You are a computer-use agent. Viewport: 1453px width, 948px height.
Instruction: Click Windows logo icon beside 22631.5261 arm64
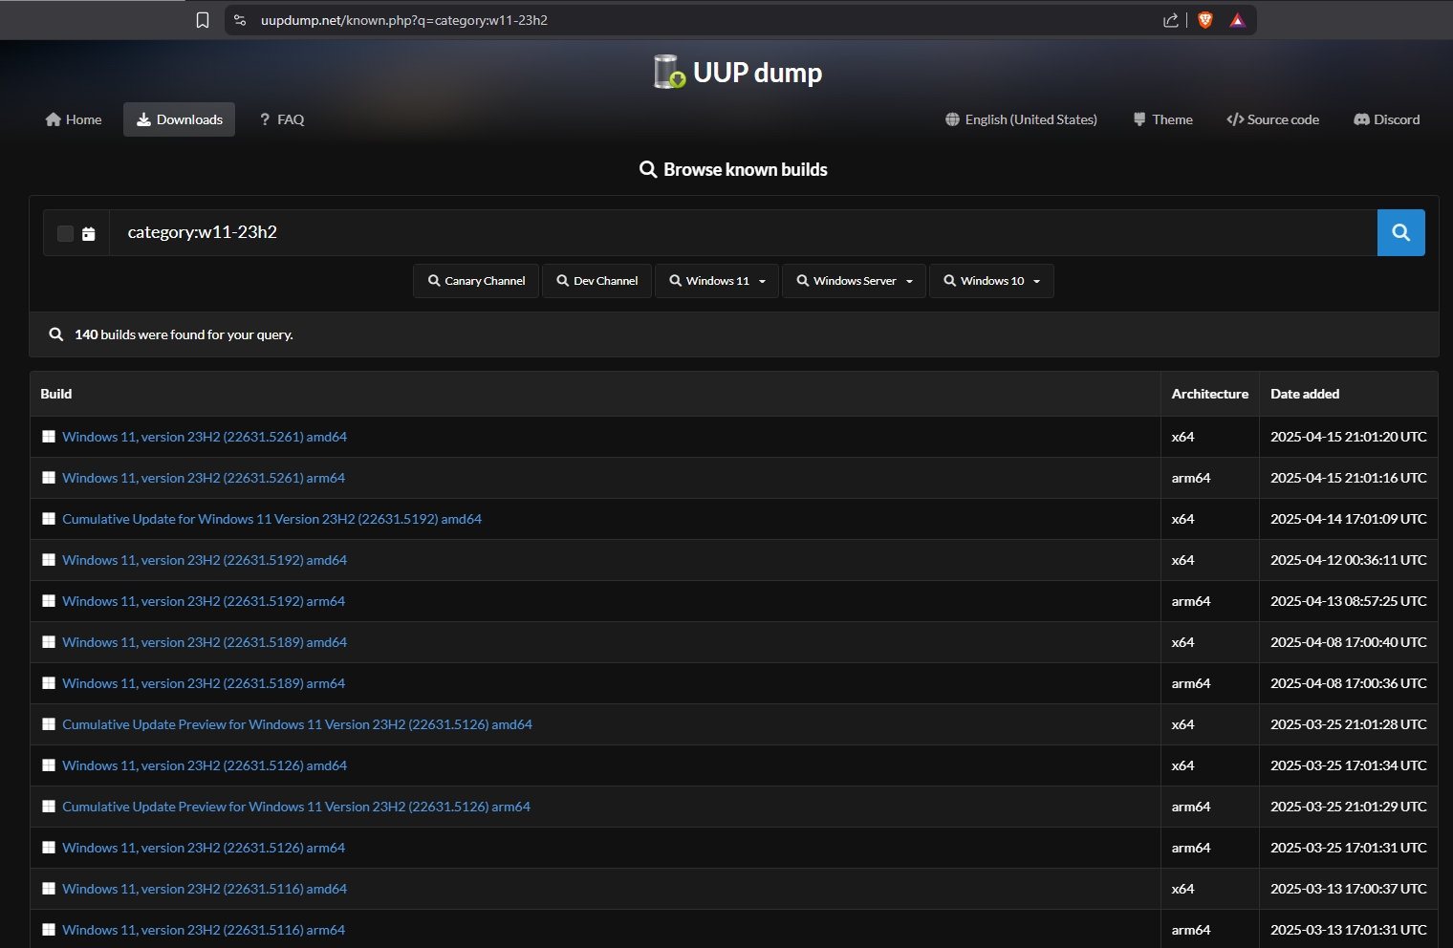tap(49, 478)
